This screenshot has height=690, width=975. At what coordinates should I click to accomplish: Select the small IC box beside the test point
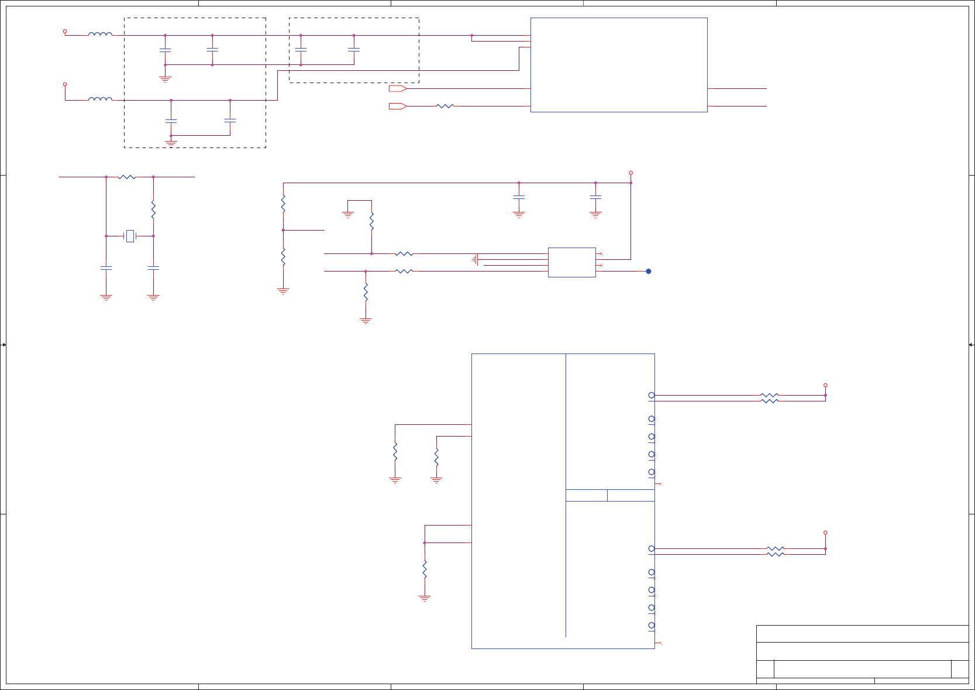point(571,262)
